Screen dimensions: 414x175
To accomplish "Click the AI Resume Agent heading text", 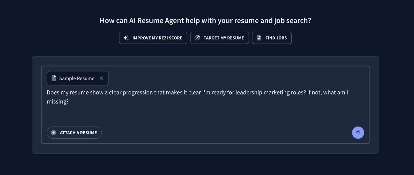I will (x=206, y=20).
